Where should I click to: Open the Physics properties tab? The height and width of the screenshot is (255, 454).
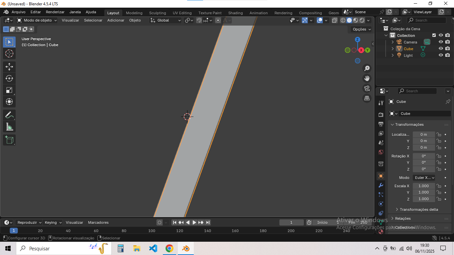click(x=381, y=204)
